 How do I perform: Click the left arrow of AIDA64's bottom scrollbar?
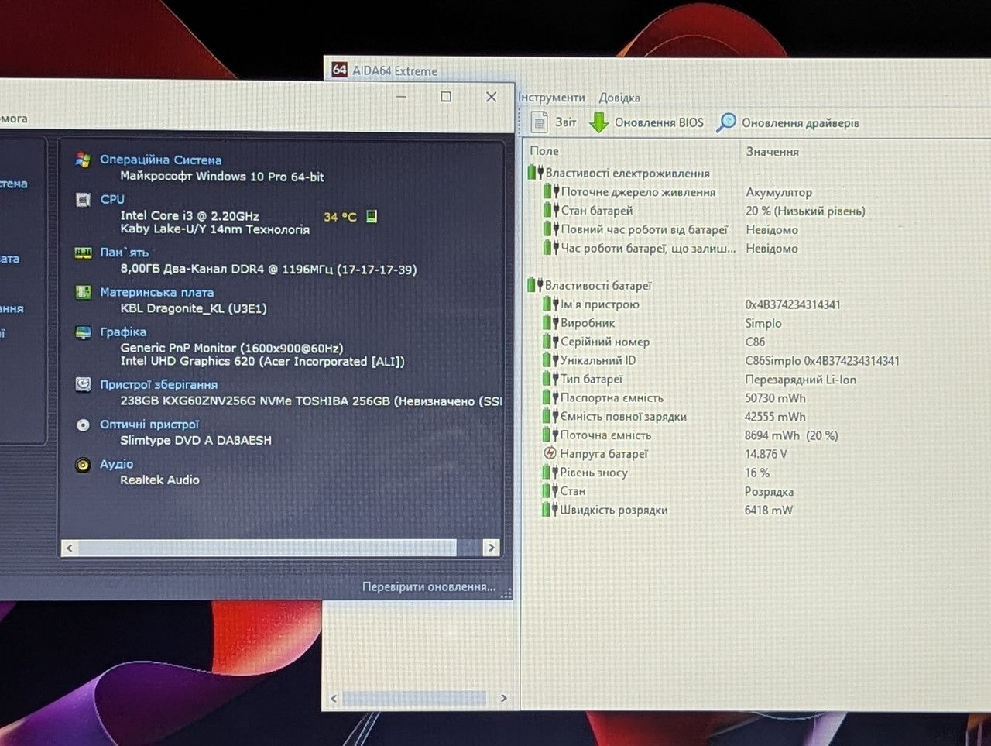pos(334,698)
